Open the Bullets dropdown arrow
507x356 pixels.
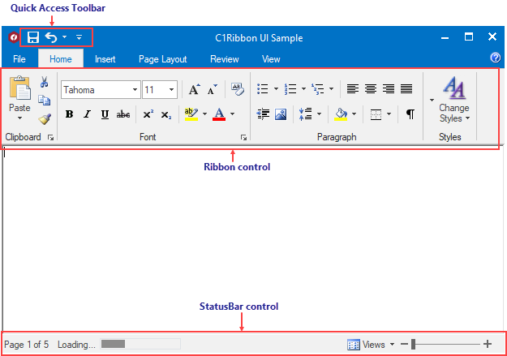coord(276,89)
